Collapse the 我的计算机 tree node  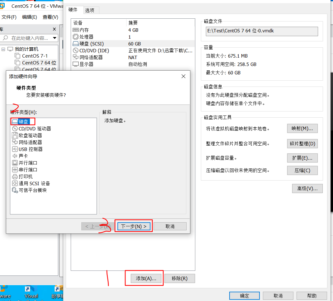(x=3, y=49)
